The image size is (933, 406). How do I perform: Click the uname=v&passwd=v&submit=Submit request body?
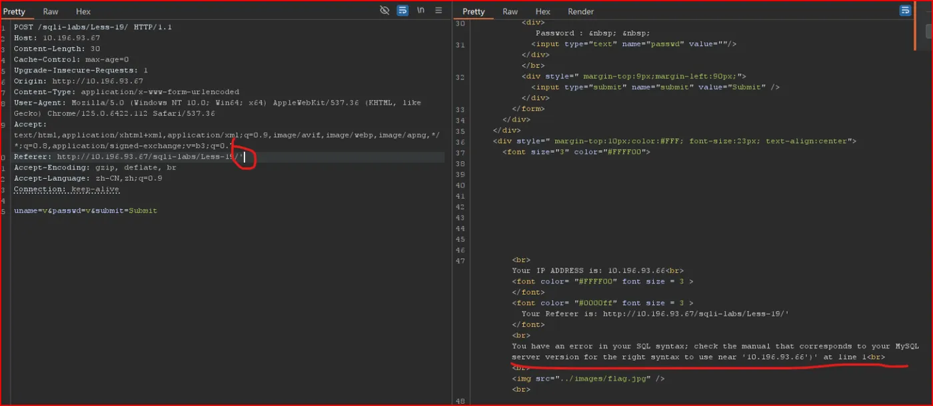point(85,211)
